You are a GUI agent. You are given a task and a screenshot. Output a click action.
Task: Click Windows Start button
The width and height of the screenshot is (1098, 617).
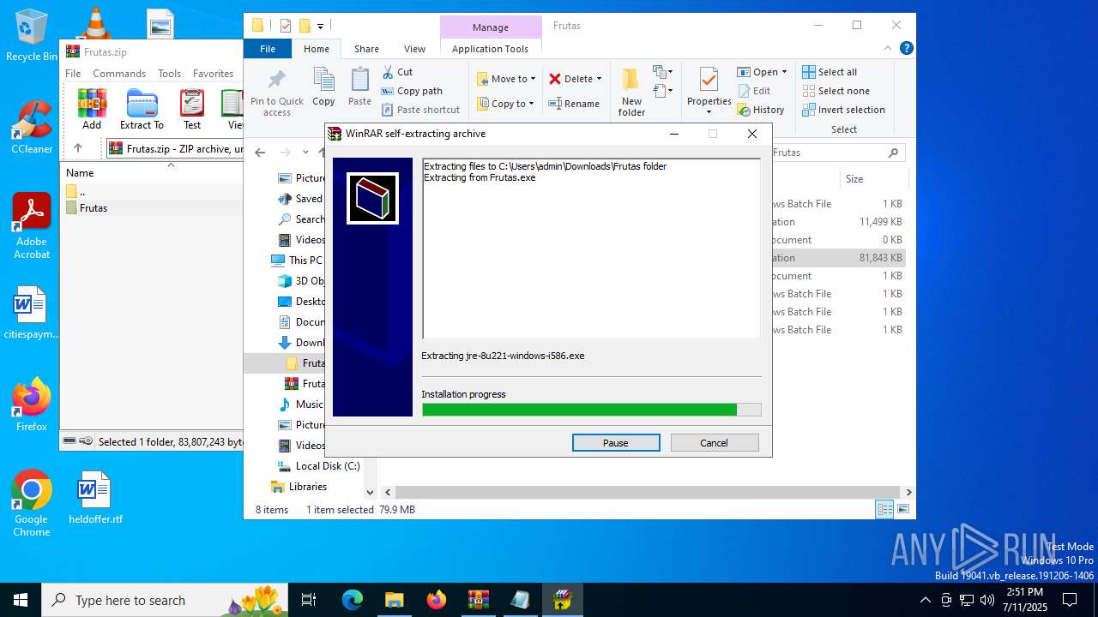[x=21, y=600]
